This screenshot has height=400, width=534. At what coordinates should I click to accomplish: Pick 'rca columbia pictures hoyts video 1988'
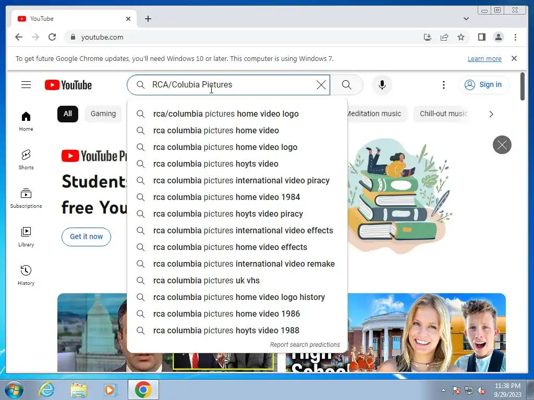point(237,330)
